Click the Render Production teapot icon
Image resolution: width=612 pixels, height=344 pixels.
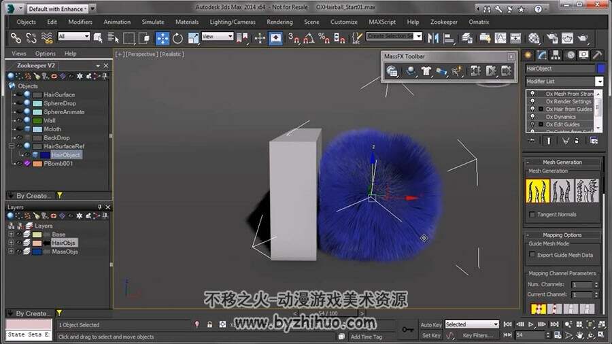click(x=583, y=38)
